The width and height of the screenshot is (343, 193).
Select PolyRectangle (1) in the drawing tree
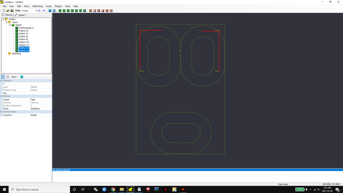pyautogui.click(x=26, y=28)
